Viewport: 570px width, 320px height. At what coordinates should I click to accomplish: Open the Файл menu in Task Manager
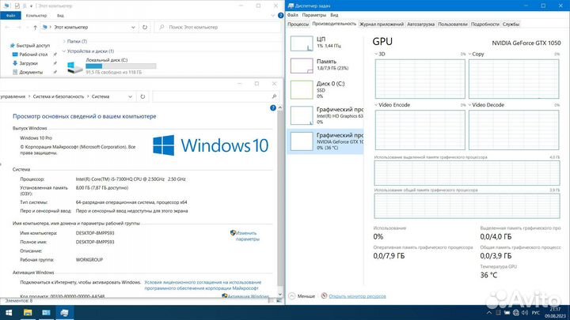293,15
